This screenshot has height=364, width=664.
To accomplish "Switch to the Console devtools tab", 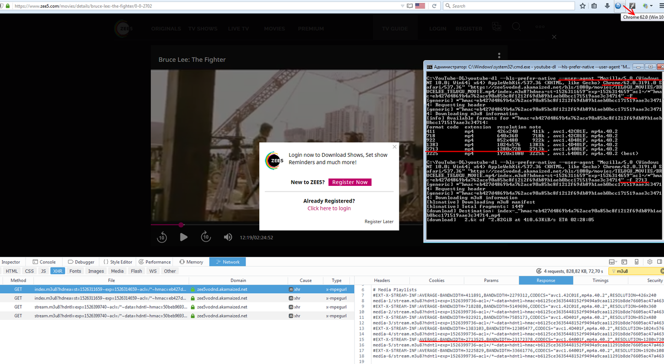I will coord(44,262).
